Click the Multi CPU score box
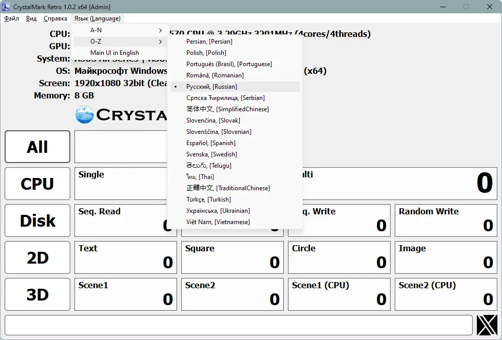Screen dimensions: 502x340 (x=400, y=184)
